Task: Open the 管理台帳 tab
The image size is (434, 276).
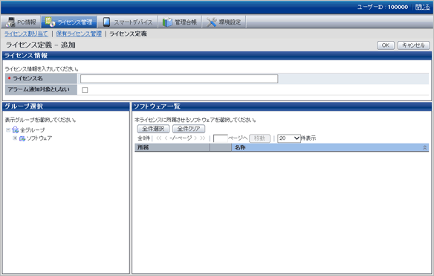Action: click(179, 22)
